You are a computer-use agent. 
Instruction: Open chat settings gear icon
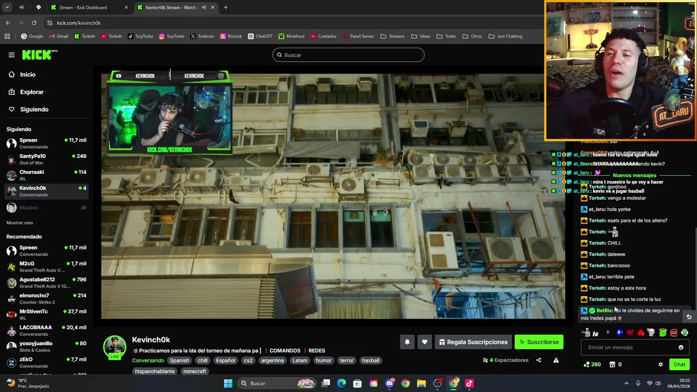pos(661,365)
